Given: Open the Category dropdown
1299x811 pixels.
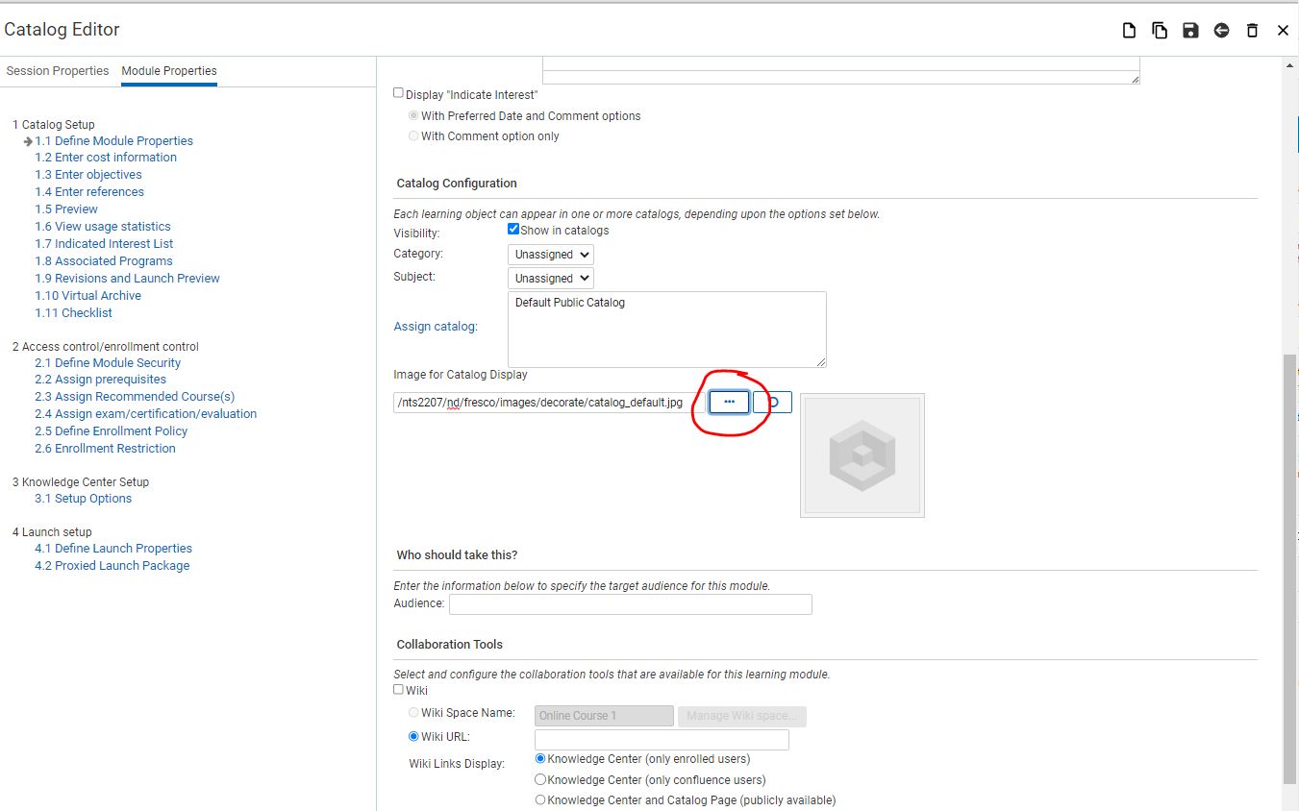Looking at the screenshot, I should 551,255.
